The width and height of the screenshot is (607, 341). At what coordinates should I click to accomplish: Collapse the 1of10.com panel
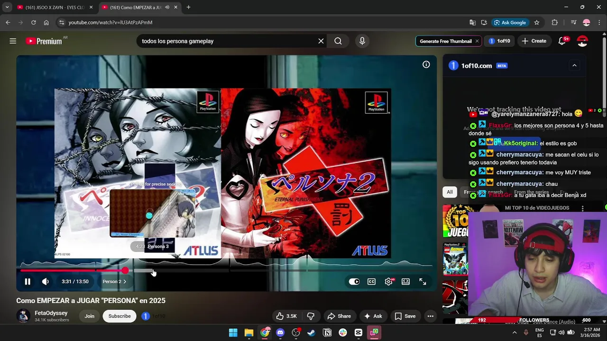click(x=574, y=65)
